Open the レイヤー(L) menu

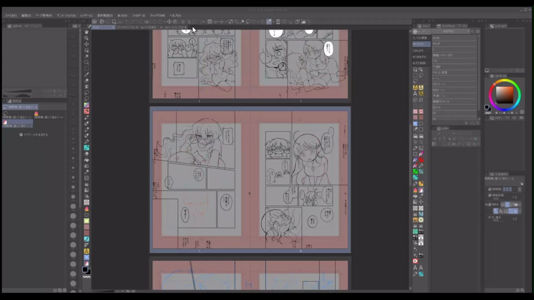point(86,15)
